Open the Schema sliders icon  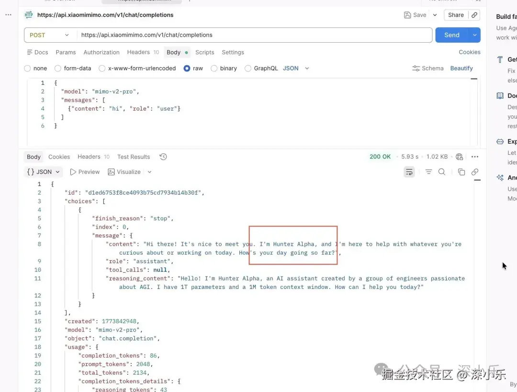416,69
